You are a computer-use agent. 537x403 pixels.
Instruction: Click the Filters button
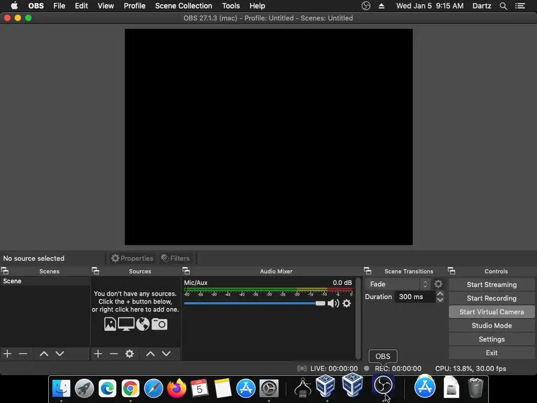(175, 258)
